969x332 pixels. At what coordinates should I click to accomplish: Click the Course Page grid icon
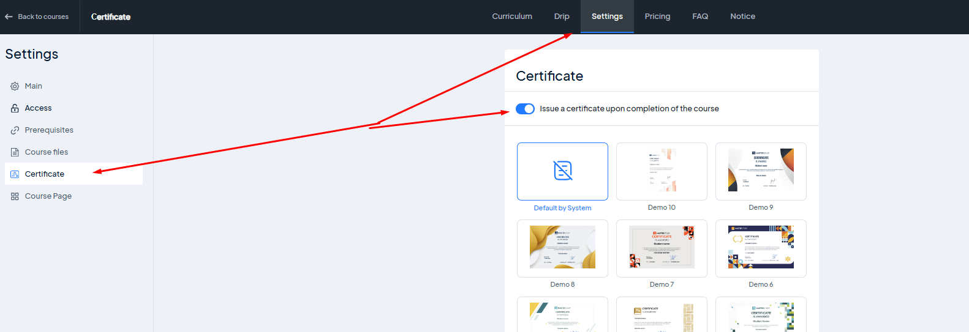point(15,196)
